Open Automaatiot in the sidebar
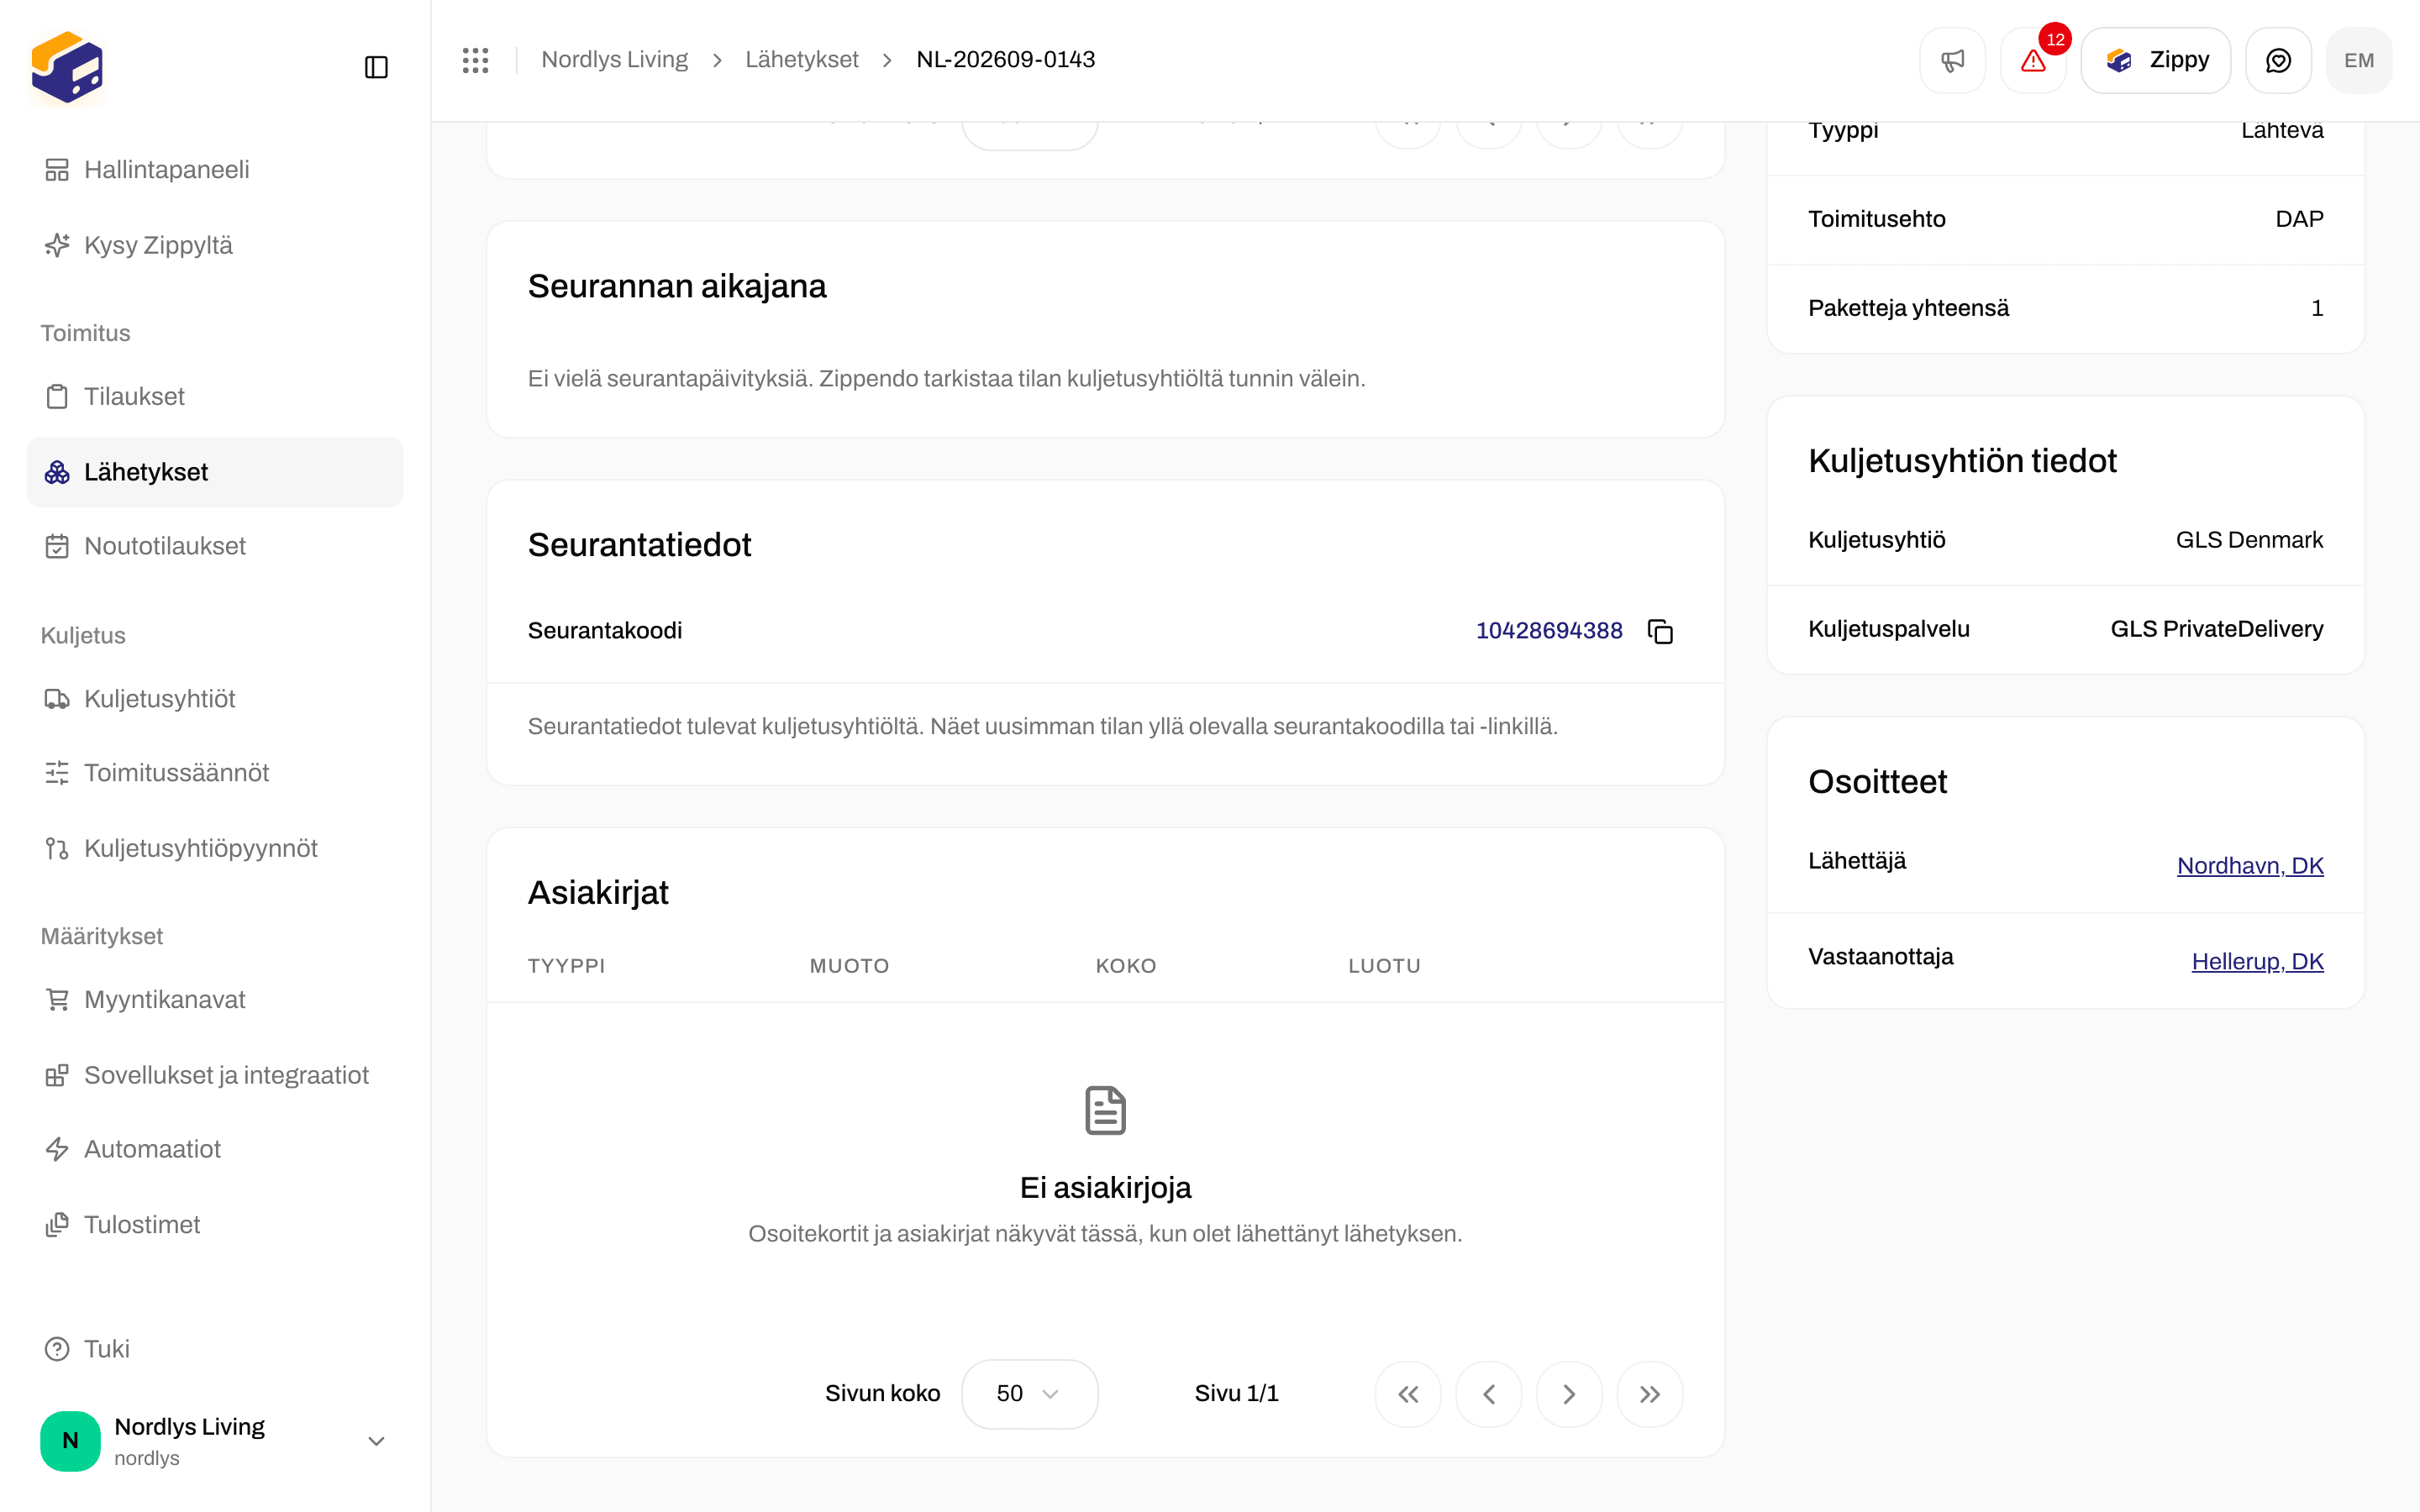Screen dimensions: 2420x1512 215,1149
